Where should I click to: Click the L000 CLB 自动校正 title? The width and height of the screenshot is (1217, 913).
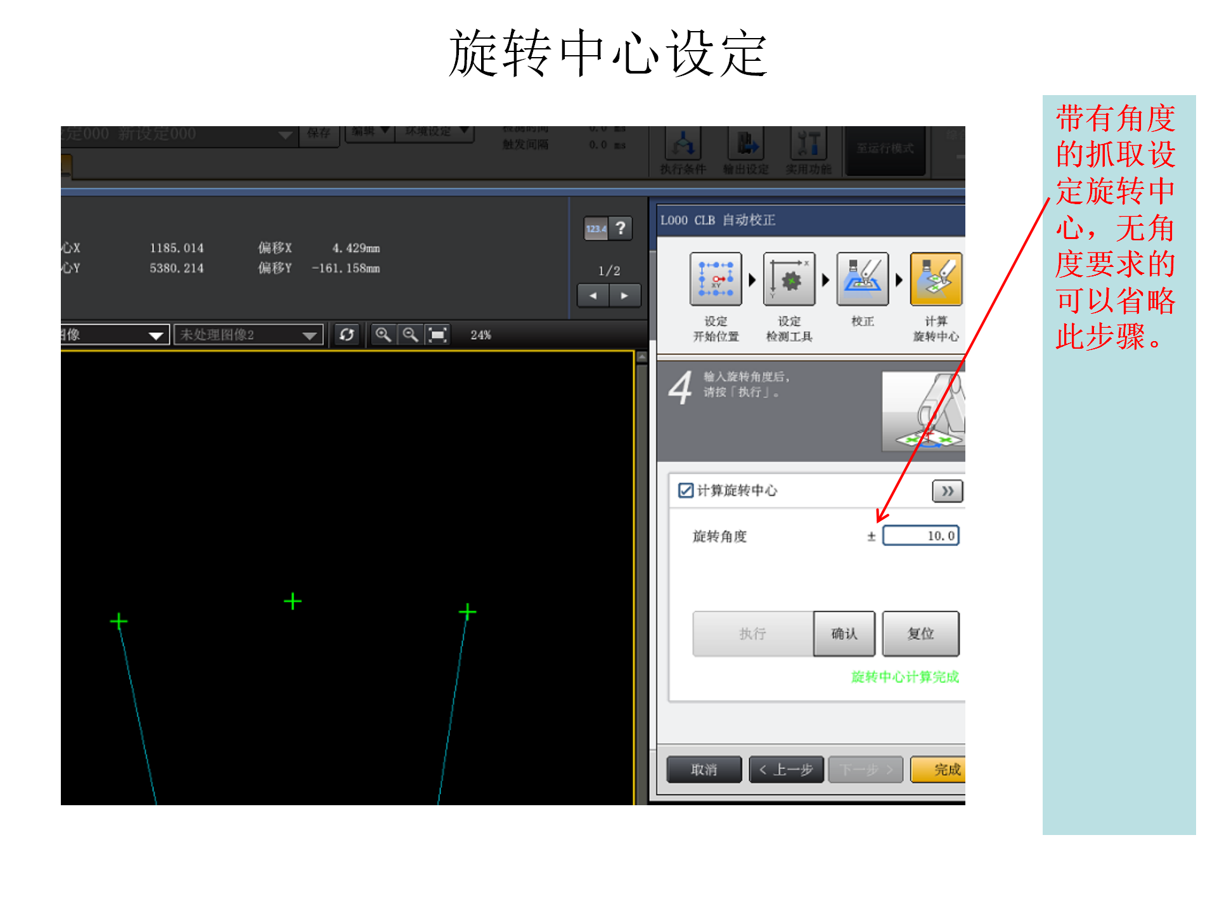(718, 220)
